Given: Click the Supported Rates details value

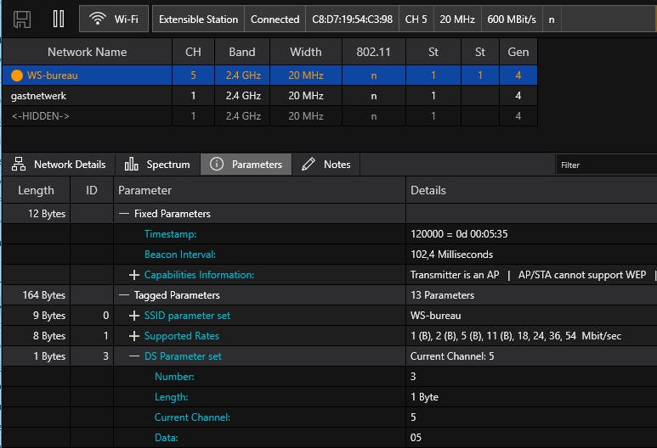Looking at the screenshot, I should [x=516, y=336].
